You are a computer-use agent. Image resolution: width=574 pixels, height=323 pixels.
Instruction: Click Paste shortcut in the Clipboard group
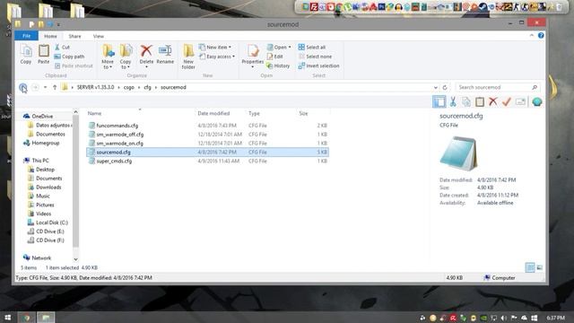click(74, 65)
